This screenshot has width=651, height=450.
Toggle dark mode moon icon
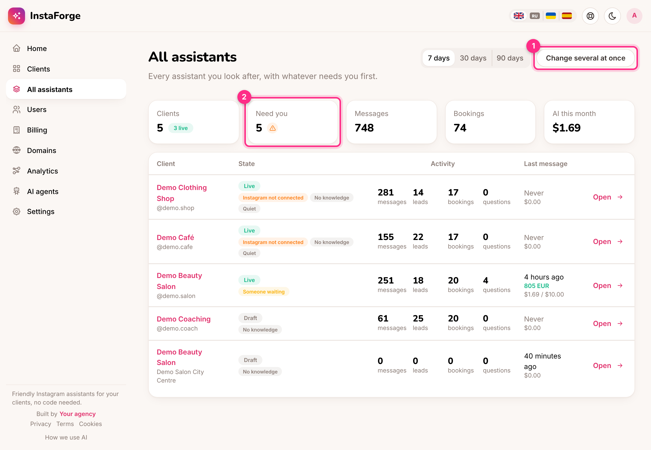[612, 16]
